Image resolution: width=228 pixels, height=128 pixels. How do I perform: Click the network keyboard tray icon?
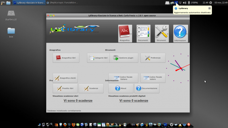(172, 3)
